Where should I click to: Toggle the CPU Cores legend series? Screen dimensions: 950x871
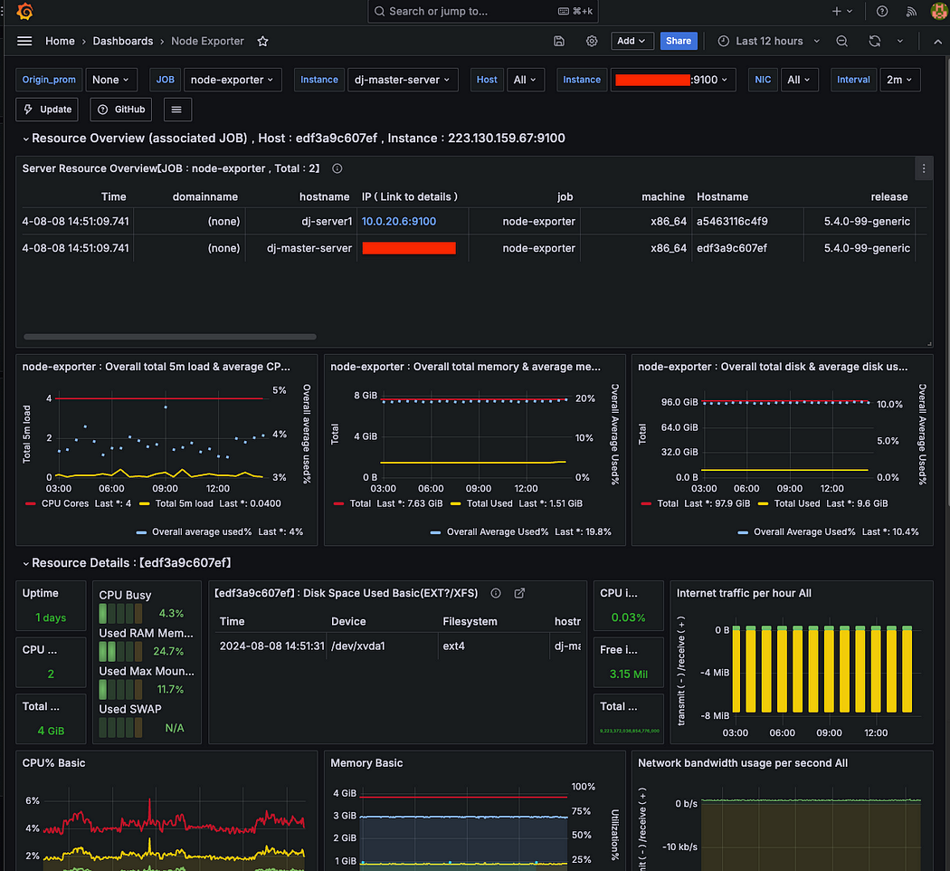pyautogui.click(x=65, y=503)
